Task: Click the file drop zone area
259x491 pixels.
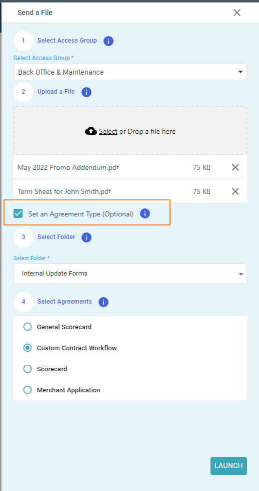Action: (x=130, y=131)
